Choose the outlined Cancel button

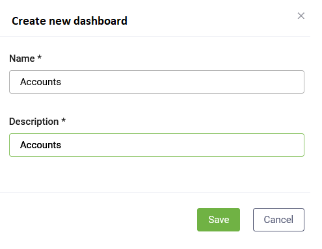278,220
